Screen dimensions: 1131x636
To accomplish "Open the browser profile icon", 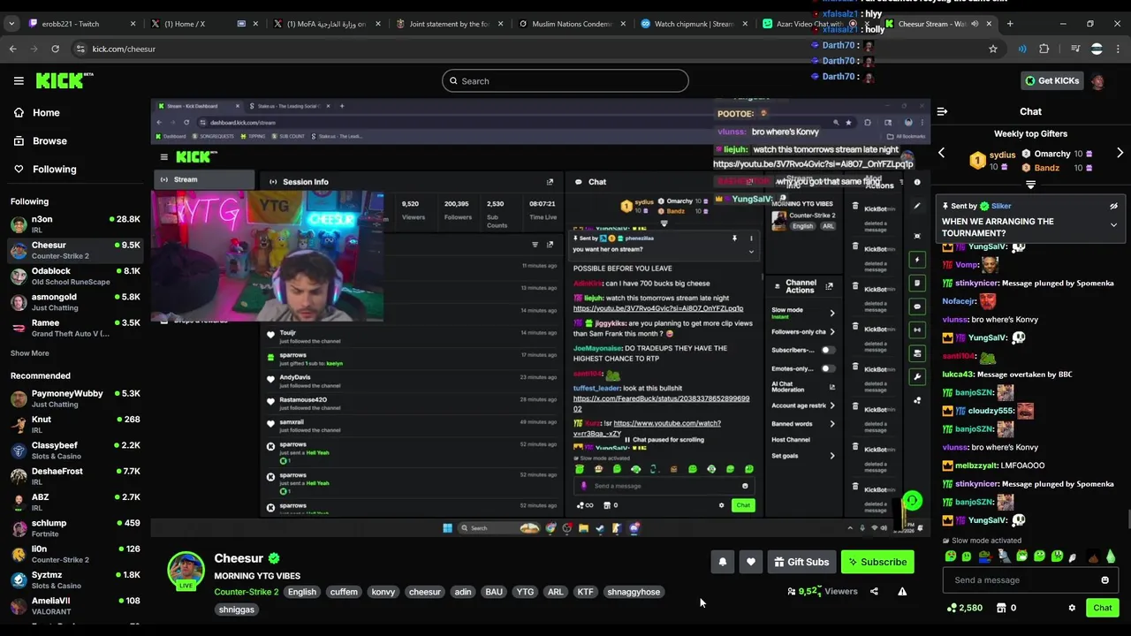I will click(1097, 49).
